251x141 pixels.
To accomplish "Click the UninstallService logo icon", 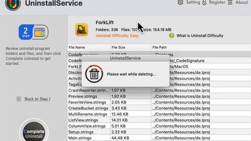I will pyautogui.click(x=13, y=4).
